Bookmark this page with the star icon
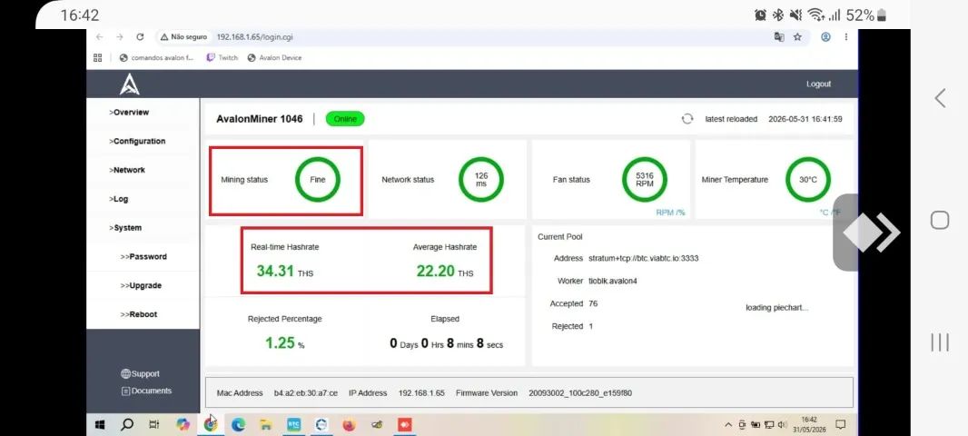Image resolution: width=968 pixels, height=436 pixels. [x=797, y=37]
